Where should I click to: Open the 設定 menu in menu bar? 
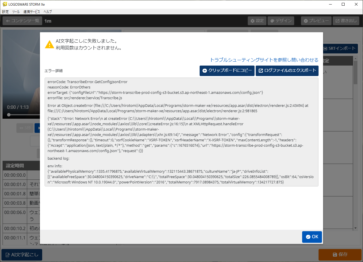pyautogui.click(x=5, y=12)
